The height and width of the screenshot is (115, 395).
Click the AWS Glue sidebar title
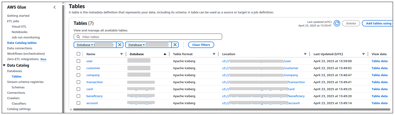point(16,7)
